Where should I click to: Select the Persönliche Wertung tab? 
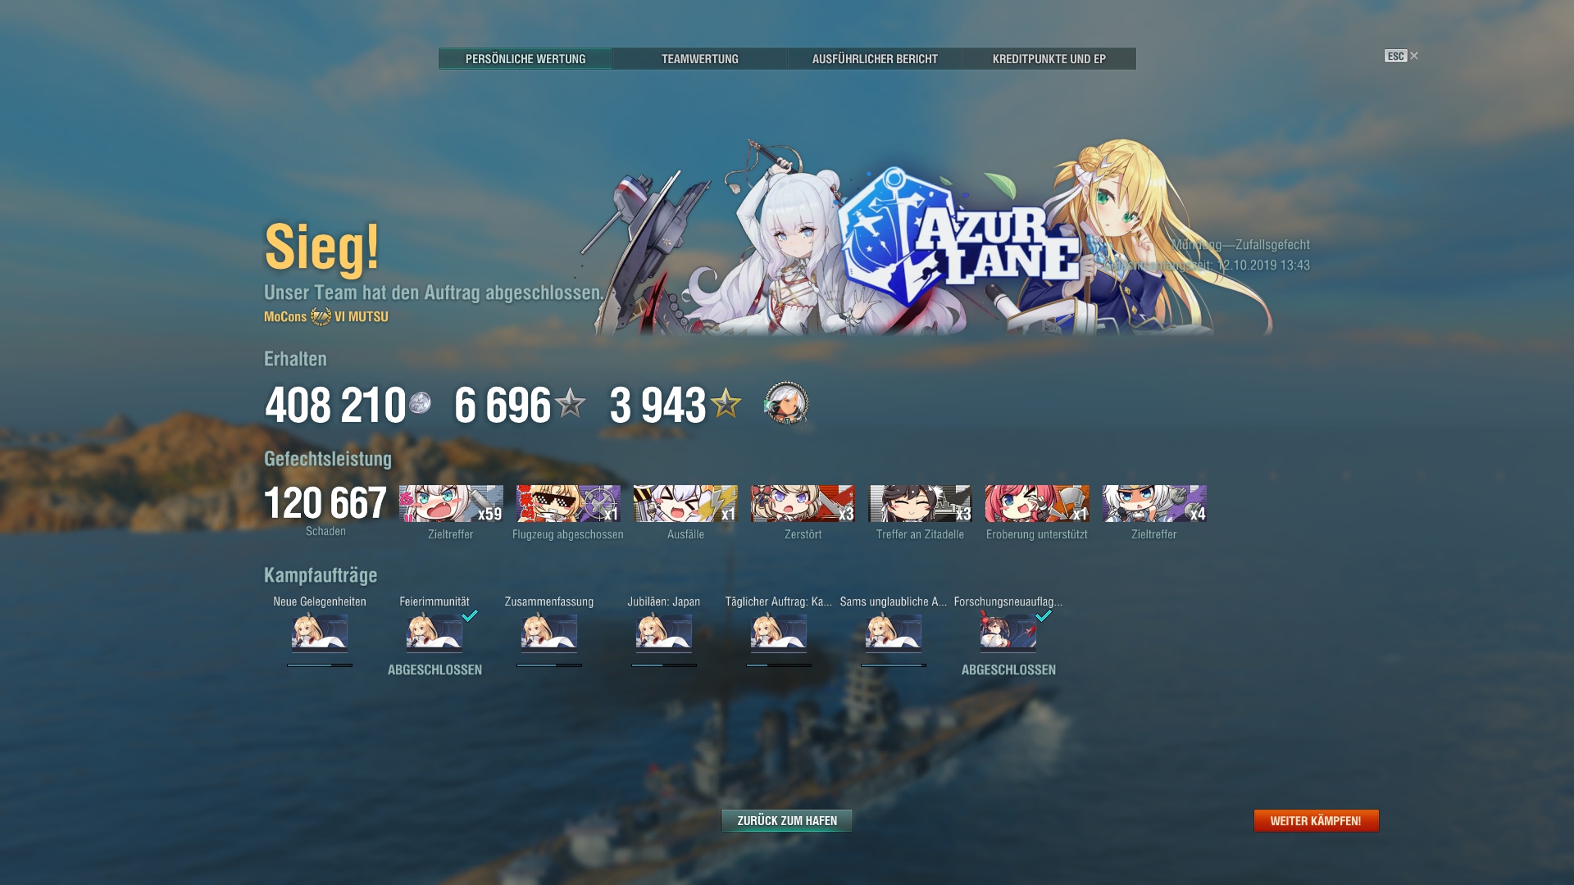(525, 59)
